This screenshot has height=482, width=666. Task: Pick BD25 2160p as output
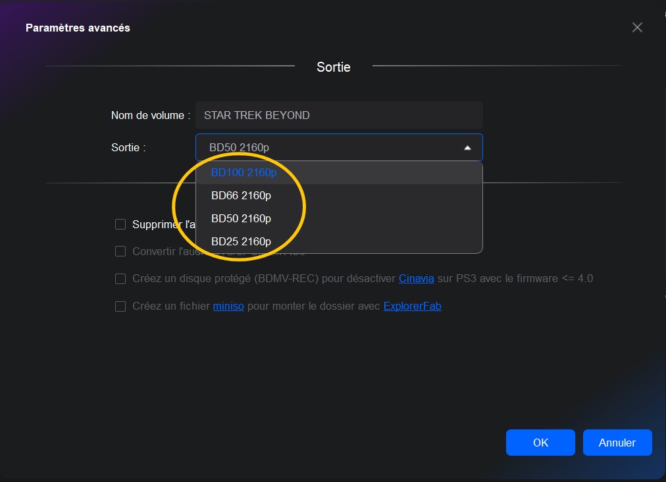241,241
